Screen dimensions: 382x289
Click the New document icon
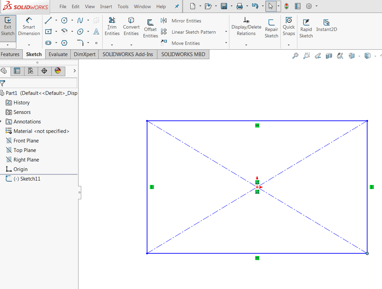pyautogui.click(x=193, y=6)
